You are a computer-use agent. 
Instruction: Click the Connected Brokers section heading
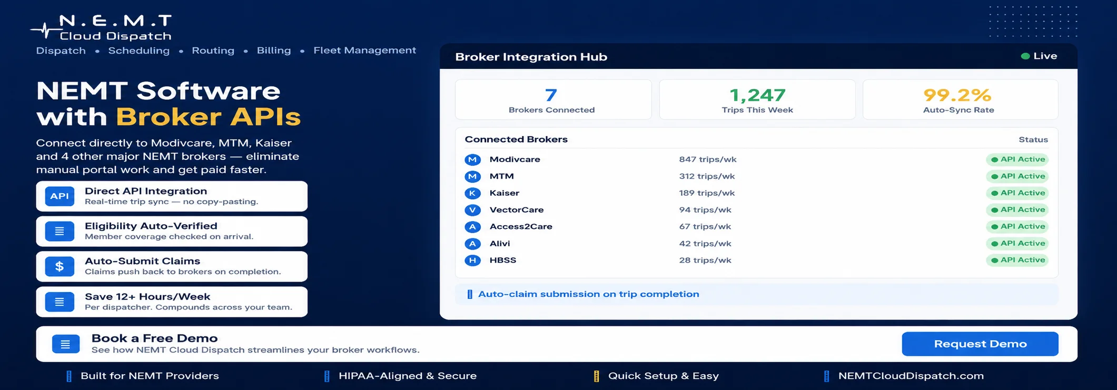pos(516,139)
